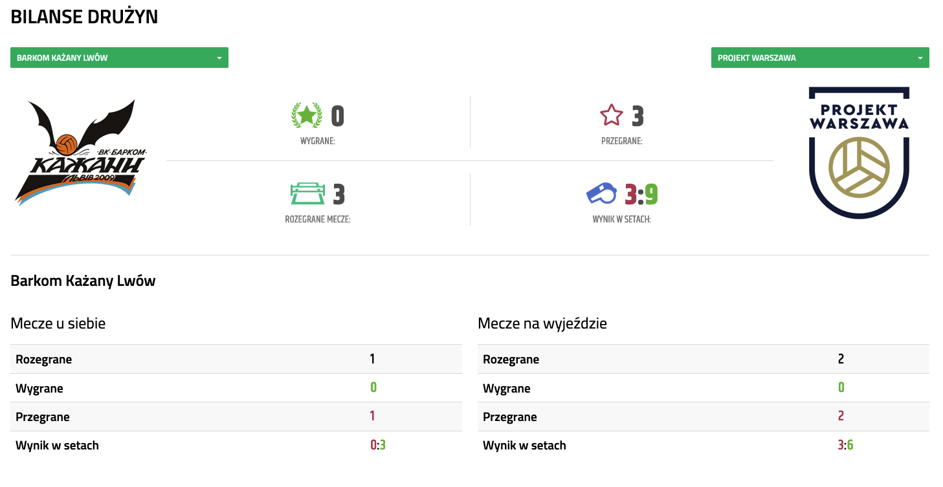Open the Projekt Warszawa team dropdown
The height and width of the screenshot is (487, 943).
[820, 58]
